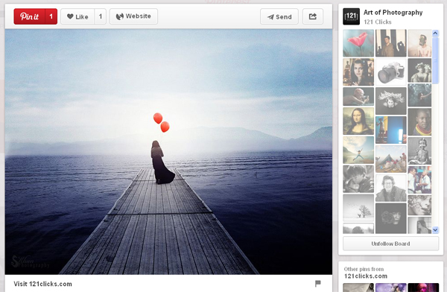Open the grayscale toy figure thumbnail
The width and height of the screenshot is (447, 292).
coord(419,151)
